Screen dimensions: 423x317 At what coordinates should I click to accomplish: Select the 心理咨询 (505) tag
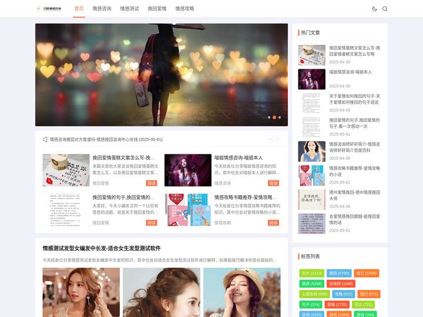(x=314, y=294)
